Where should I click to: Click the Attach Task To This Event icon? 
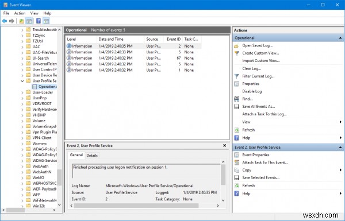[236, 162]
